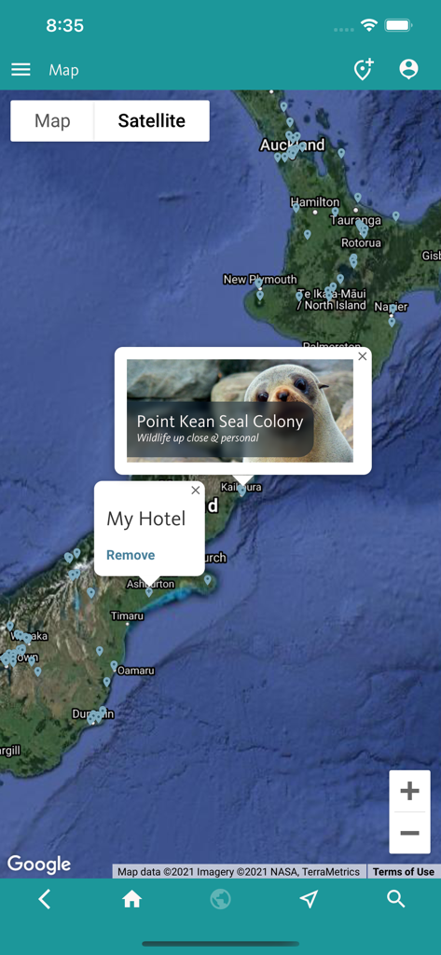Close the My Hotel popup
This screenshot has width=441, height=955.
pos(196,491)
